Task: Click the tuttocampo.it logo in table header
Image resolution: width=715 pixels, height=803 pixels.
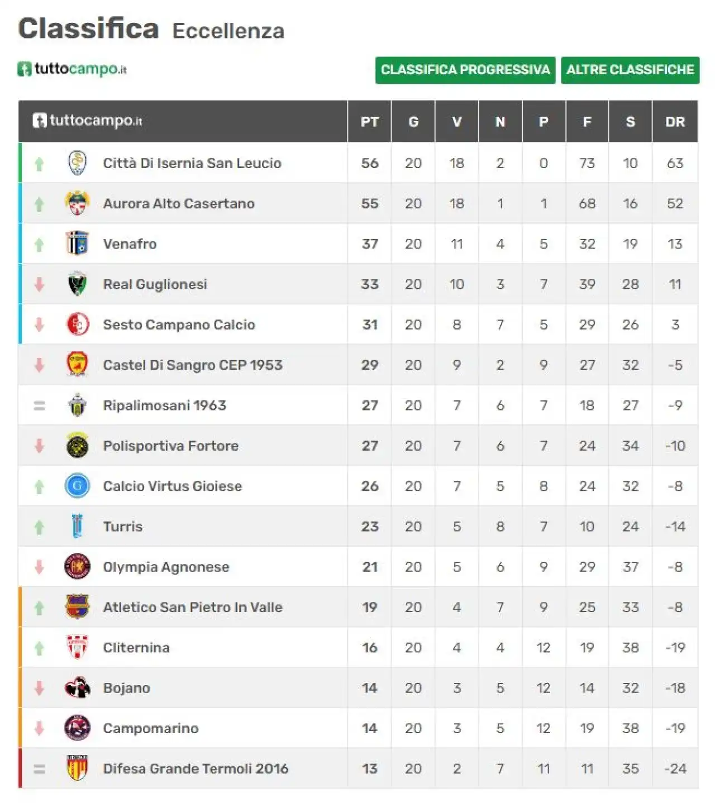Action: coord(87,121)
